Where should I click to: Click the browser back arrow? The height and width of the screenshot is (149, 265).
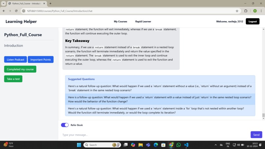click(4, 11)
